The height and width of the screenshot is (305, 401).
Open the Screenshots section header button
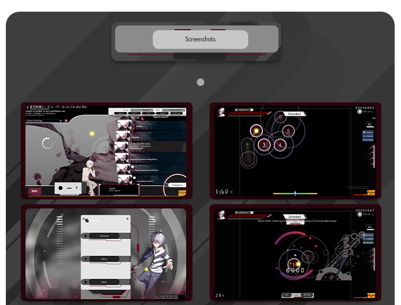click(x=201, y=39)
